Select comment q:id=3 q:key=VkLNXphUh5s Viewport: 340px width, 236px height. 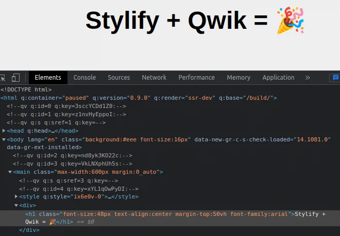[x=73, y=164]
